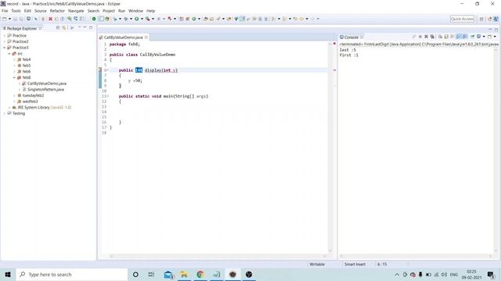Click the Open Type toolbar icon
The height and width of the screenshot is (281, 501).
[206, 19]
